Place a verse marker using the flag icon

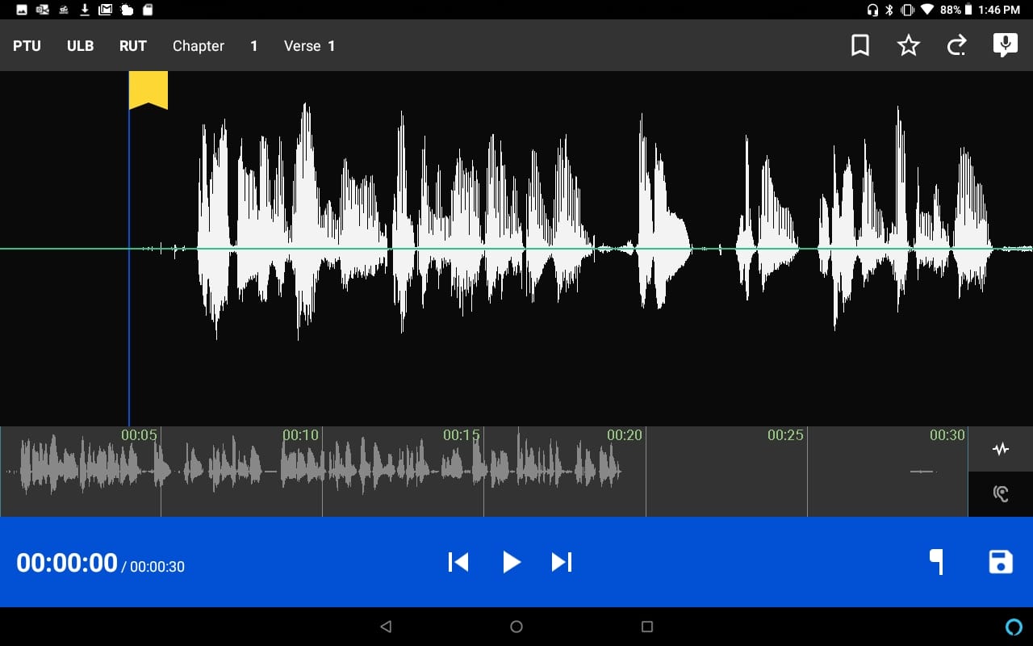tap(936, 562)
